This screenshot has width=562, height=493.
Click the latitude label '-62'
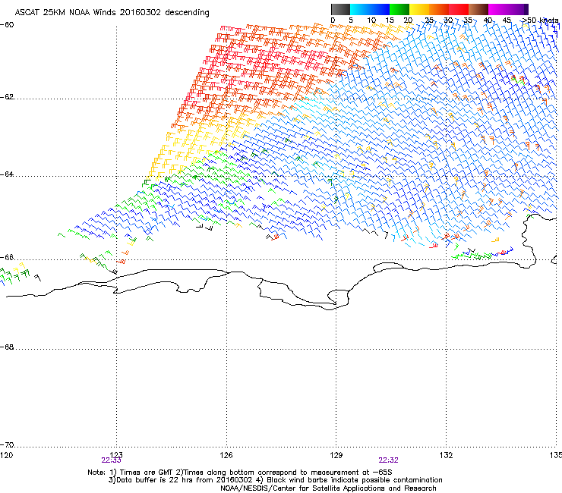[7, 97]
